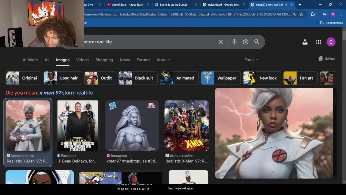Open the News results tab
The image size is (346, 195).
[x=125, y=60]
